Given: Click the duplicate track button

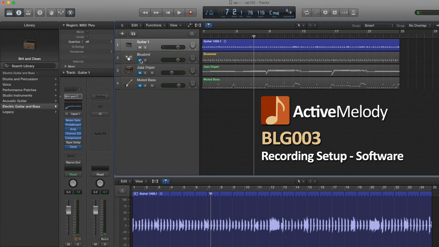Looking at the screenshot, I should click(133, 34).
